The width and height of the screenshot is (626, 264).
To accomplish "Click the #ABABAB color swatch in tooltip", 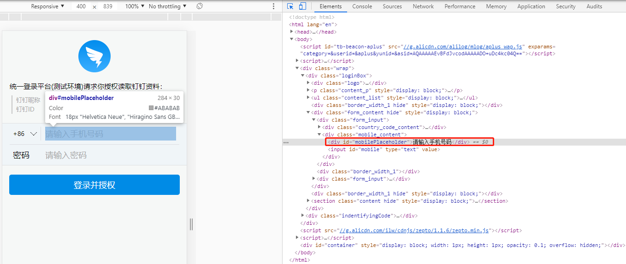I will 151,108.
